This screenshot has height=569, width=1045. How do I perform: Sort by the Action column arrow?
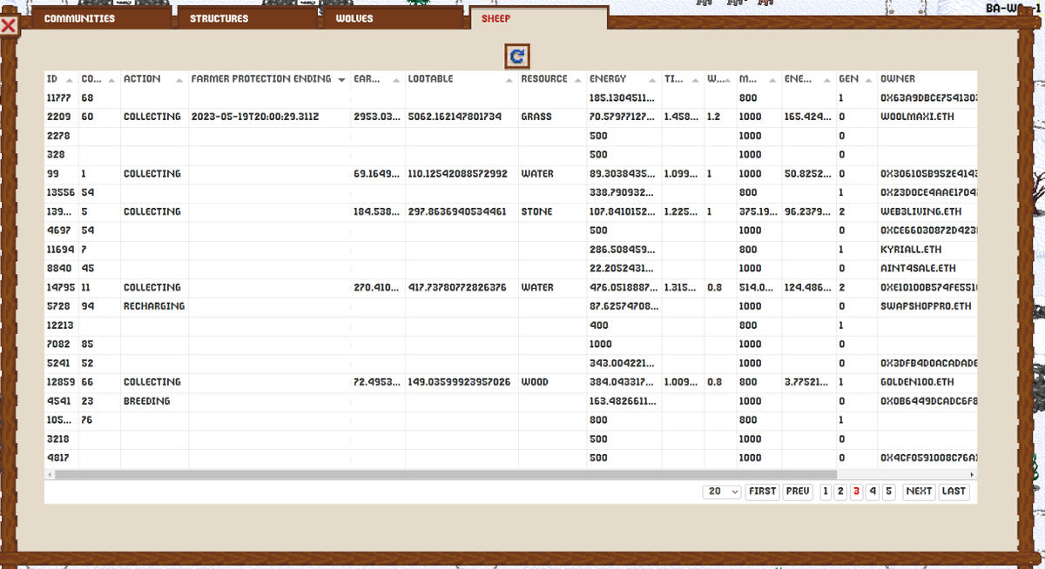coord(180,80)
